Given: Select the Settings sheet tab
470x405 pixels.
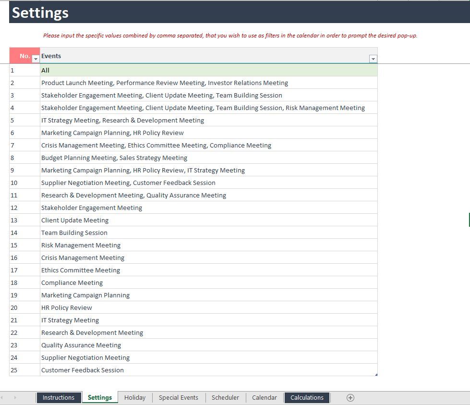Looking at the screenshot, I should coord(100,398).
